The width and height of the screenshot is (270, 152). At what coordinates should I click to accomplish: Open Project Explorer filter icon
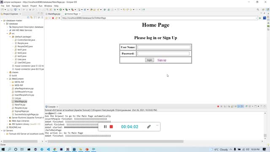coord(35,17)
